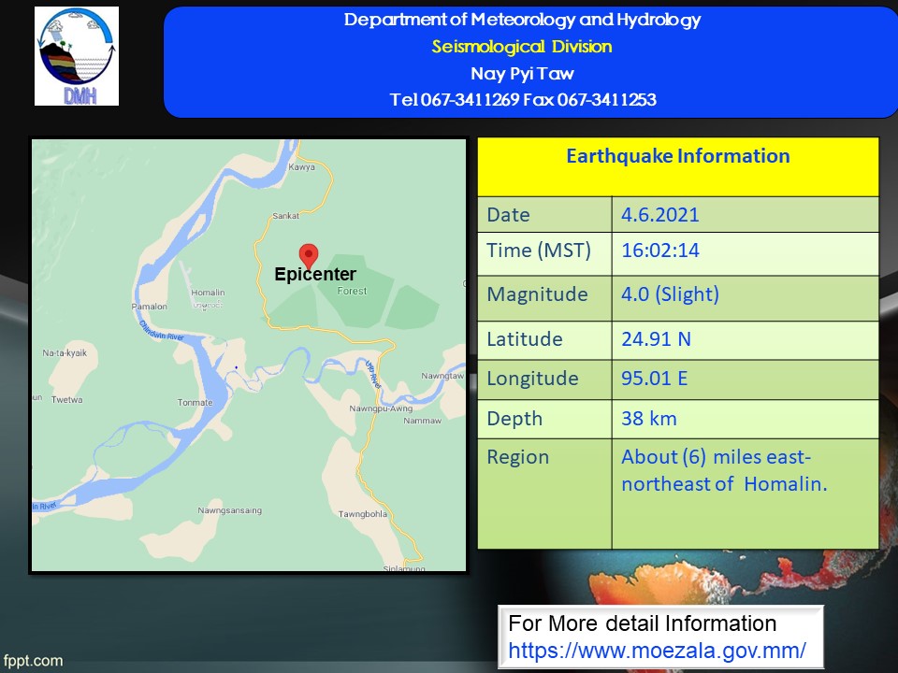Click the Forest area on the map

[353, 291]
